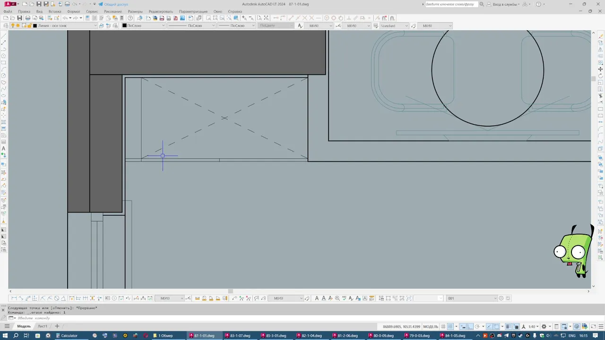Click the Общий доступ share button
Screen dimensions: 605x340
pos(113,4)
